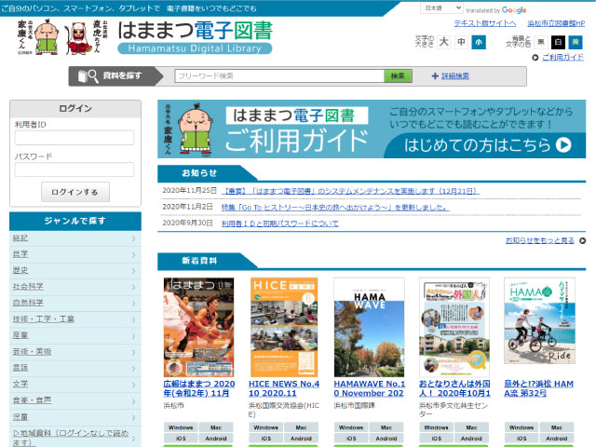
Task: Expand the 社会科学 genre chevron
Action: tap(134, 288)
